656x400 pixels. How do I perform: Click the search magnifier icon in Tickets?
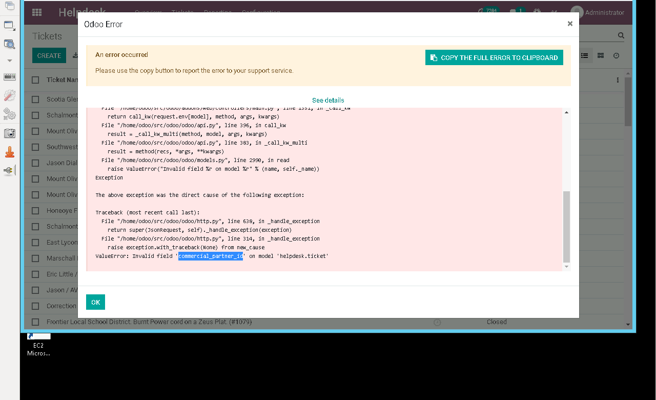point(621,36)
